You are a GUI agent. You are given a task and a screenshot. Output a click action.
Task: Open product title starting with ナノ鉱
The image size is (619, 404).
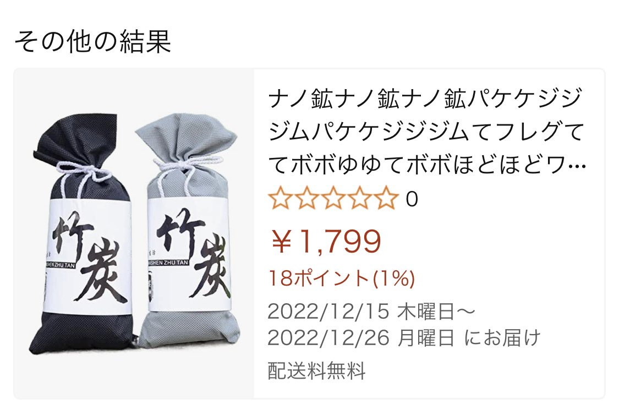[426, 131]
